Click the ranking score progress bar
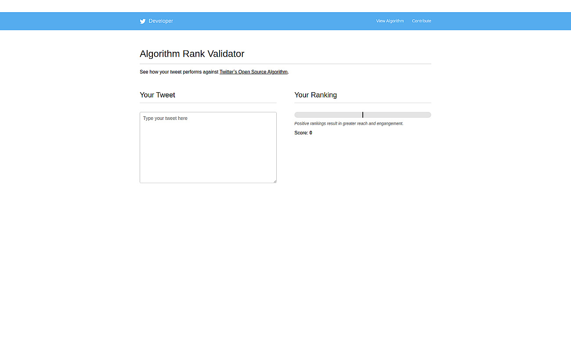571x346 pixels. (363, 115)
